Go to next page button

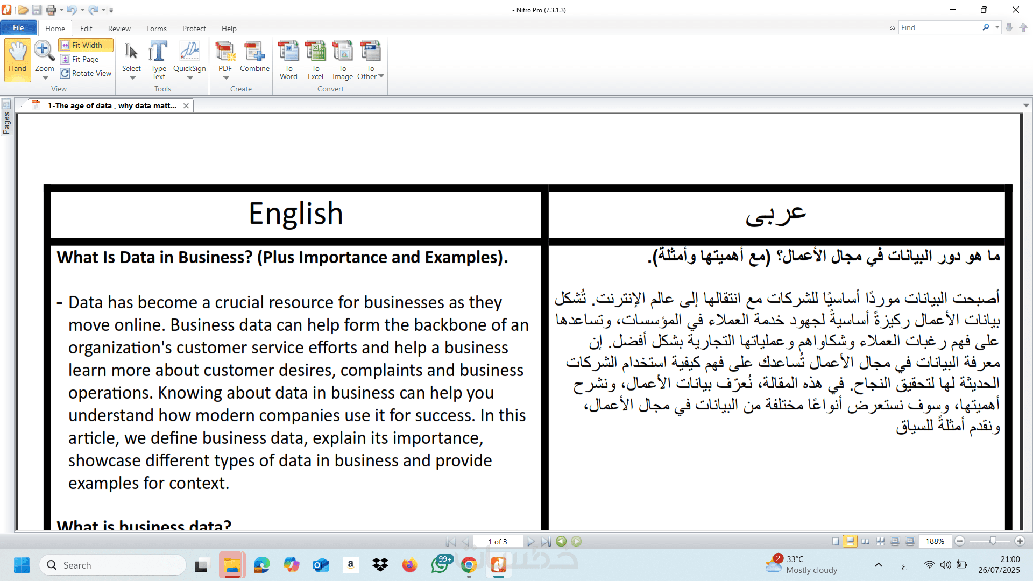[531, 542]
